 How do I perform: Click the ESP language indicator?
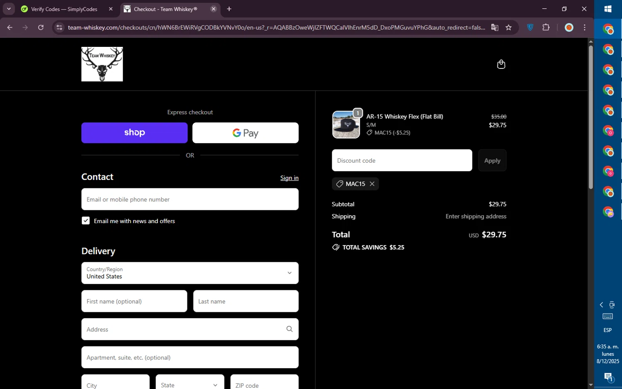tap(607, 330)
